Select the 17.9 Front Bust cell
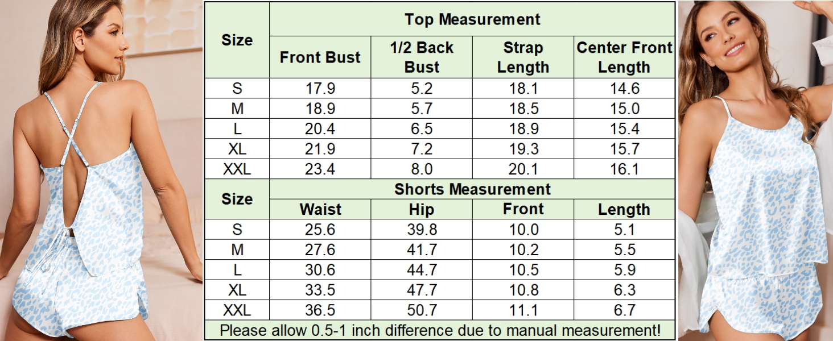This screenshot has width=833, height=341. point(320,89)
